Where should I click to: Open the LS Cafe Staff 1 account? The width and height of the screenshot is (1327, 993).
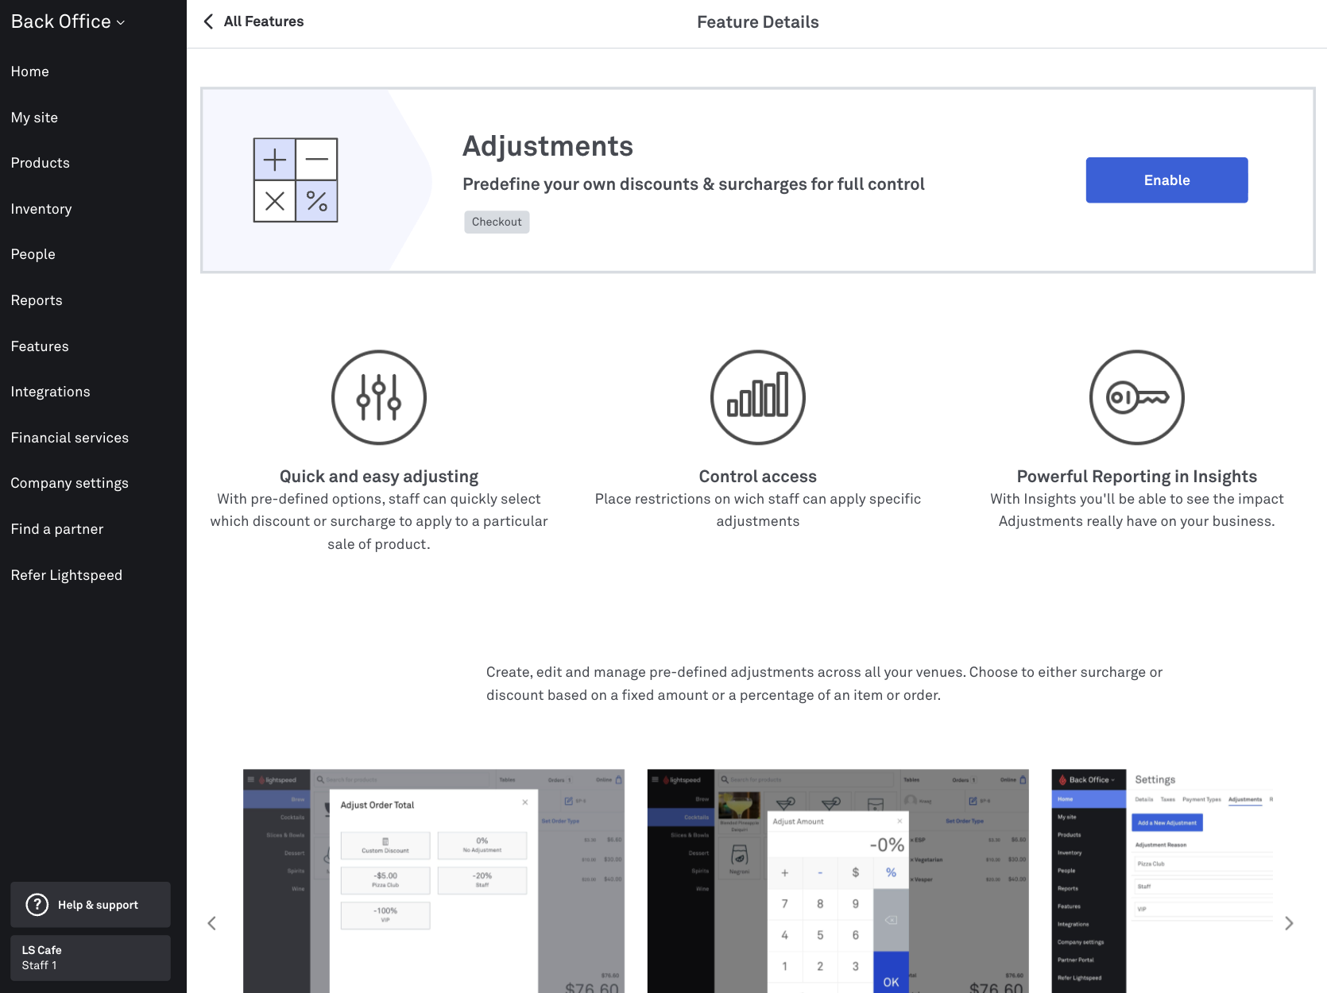(91, 957)
